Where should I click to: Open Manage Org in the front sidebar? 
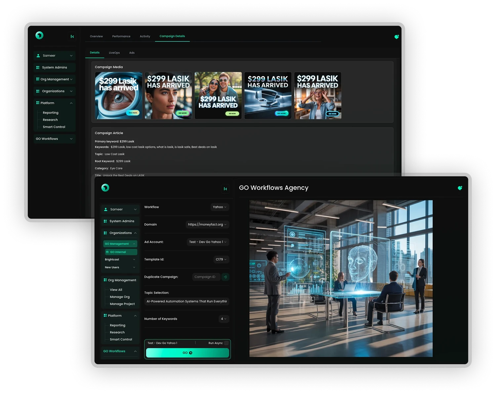pos(120,297)
